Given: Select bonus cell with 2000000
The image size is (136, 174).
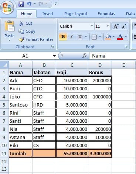Looking at the screenshot, I should (x=100, y=80).
